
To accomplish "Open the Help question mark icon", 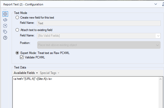I will (5, 38).
